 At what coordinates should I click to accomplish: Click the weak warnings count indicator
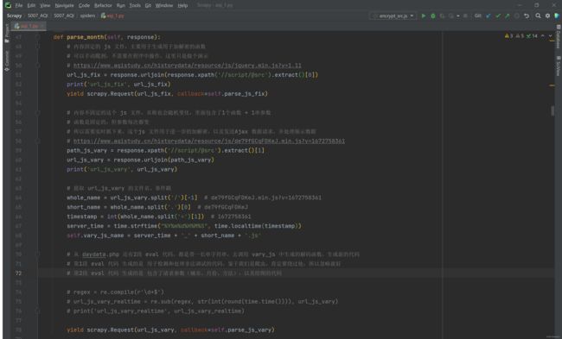coord(520,35)
